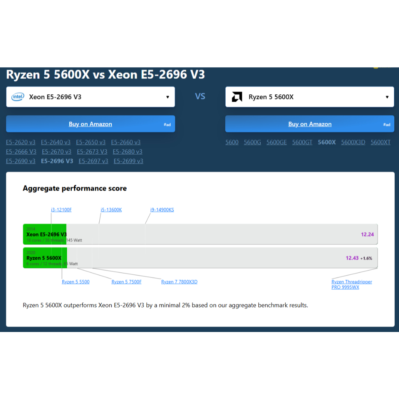399x399 pixels.
Task: Open the i9-14900KS reference link
Action: click(x=162, y=210)
